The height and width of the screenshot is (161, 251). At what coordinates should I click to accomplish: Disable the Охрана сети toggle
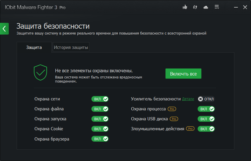pyautogui.click(x=100, y=99)
